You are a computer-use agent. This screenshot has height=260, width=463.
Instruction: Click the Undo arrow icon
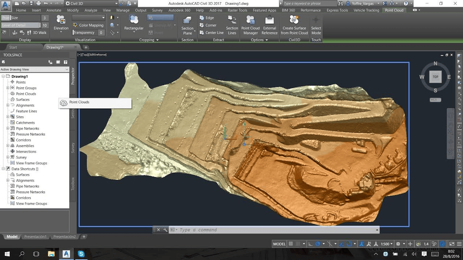[x=46, y=3]
